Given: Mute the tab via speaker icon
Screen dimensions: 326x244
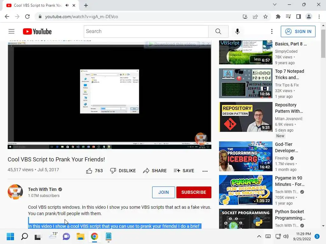Looking at the screenshot, I should tap(67, 5).
